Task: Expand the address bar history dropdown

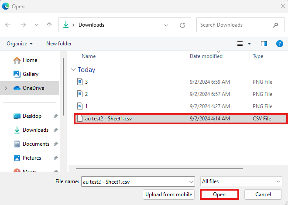Action: (x=166, y=25)
